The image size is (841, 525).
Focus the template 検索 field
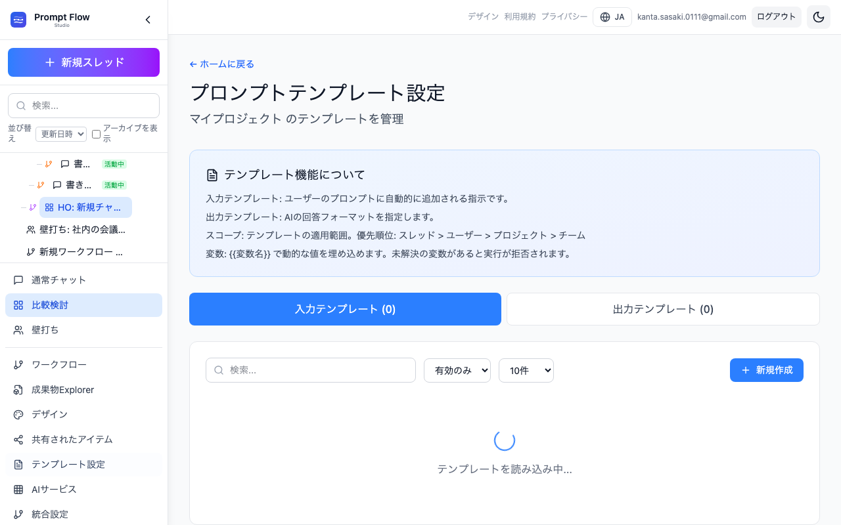(x=311, y=370)
